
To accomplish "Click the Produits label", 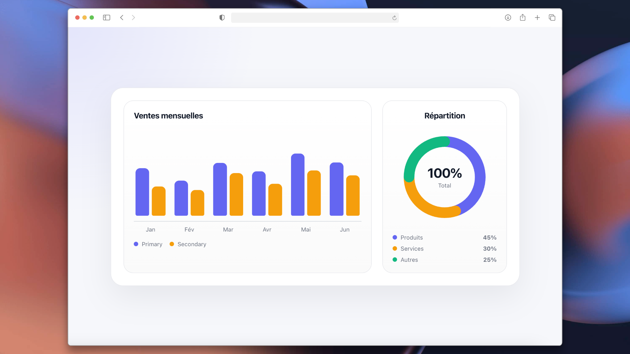I will tap(412, 238).
